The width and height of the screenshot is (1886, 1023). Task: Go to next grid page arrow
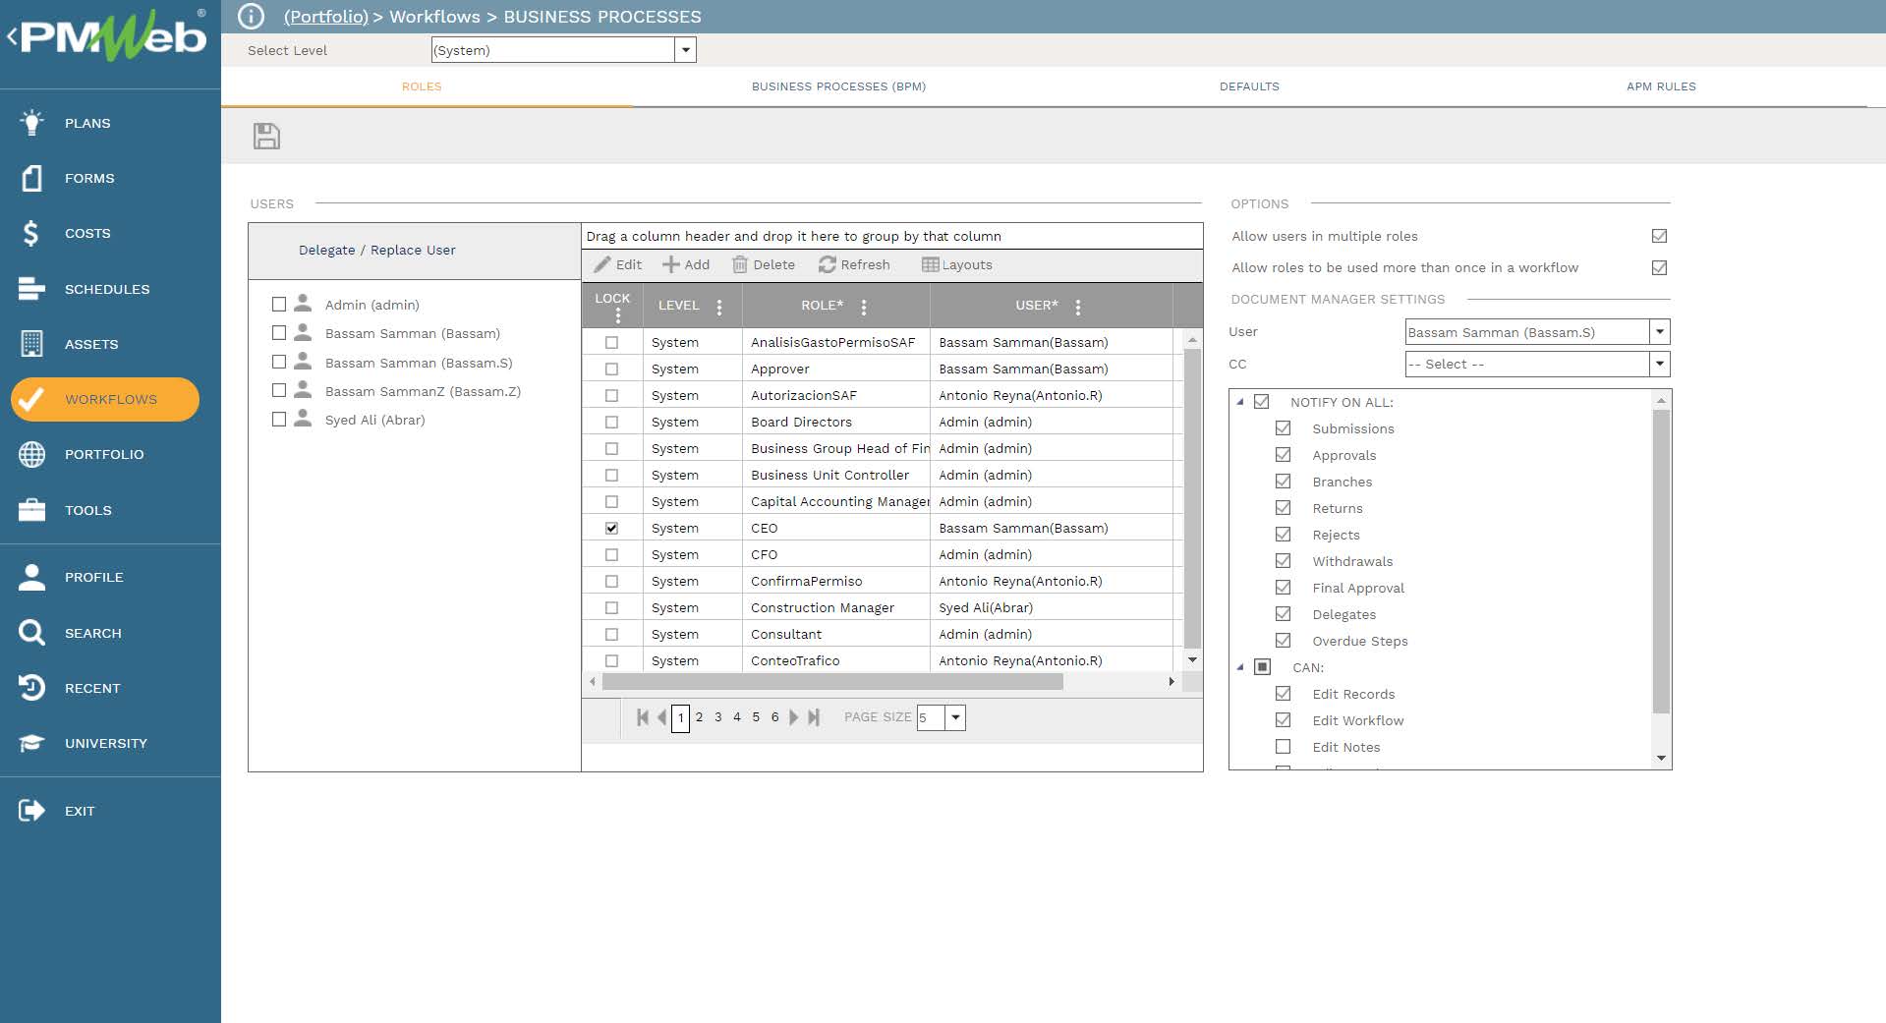coord(794,717)
